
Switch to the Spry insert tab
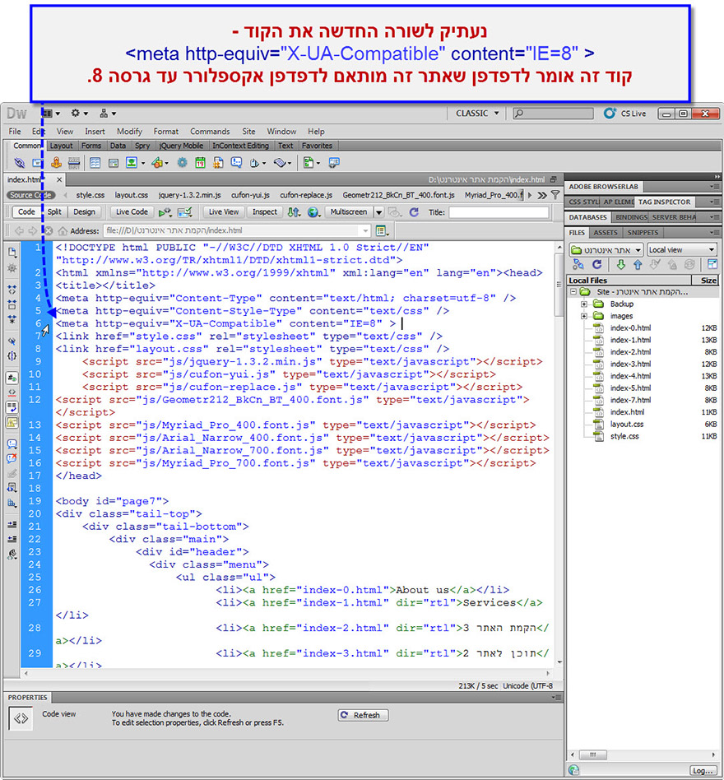(142, 146)
